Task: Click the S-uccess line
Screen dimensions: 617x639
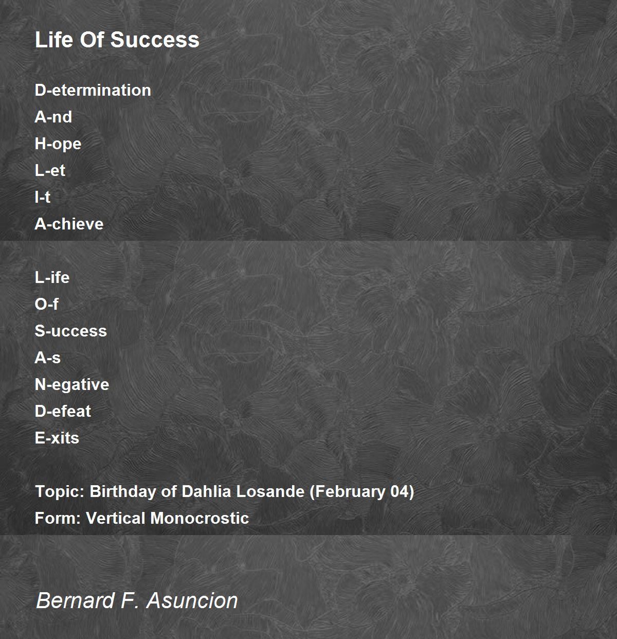Action: [71, 331]
